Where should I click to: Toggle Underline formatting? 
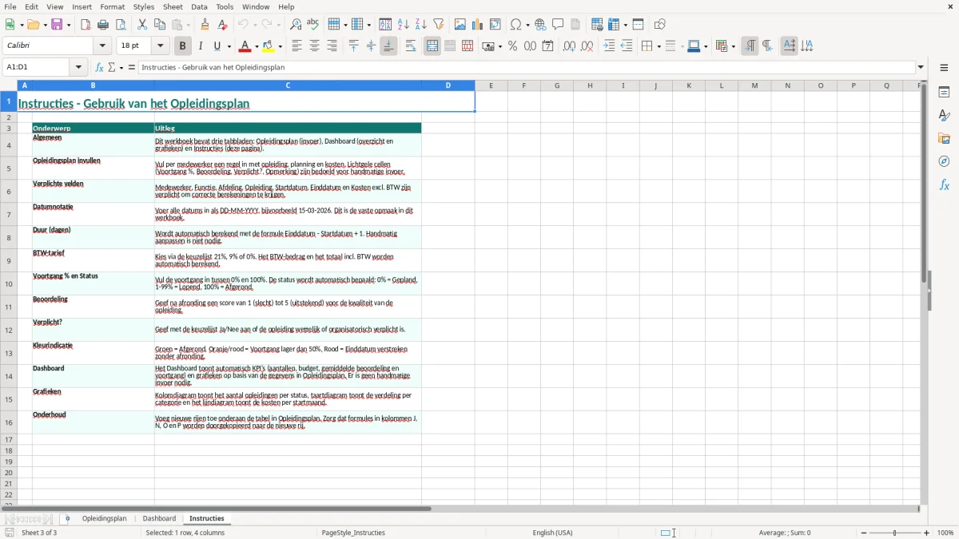coord(217,46)
